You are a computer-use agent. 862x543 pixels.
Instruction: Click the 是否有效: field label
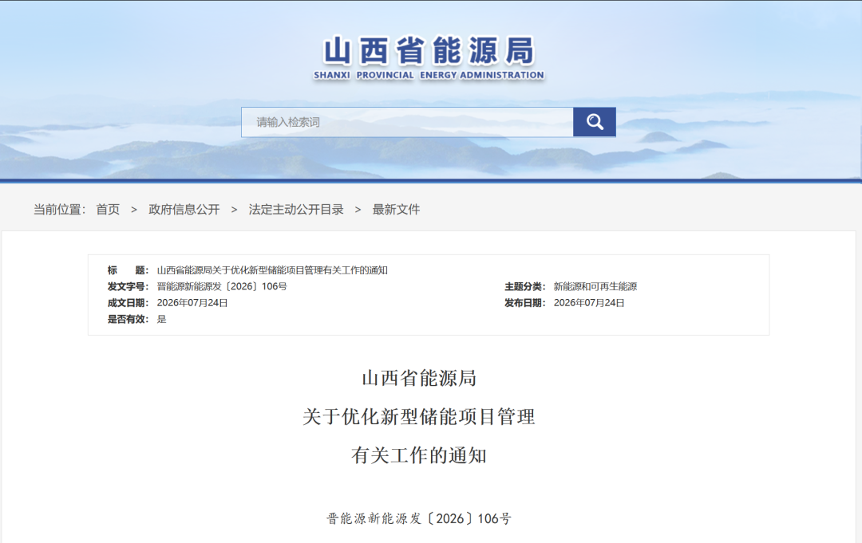(x=128, y=319)
